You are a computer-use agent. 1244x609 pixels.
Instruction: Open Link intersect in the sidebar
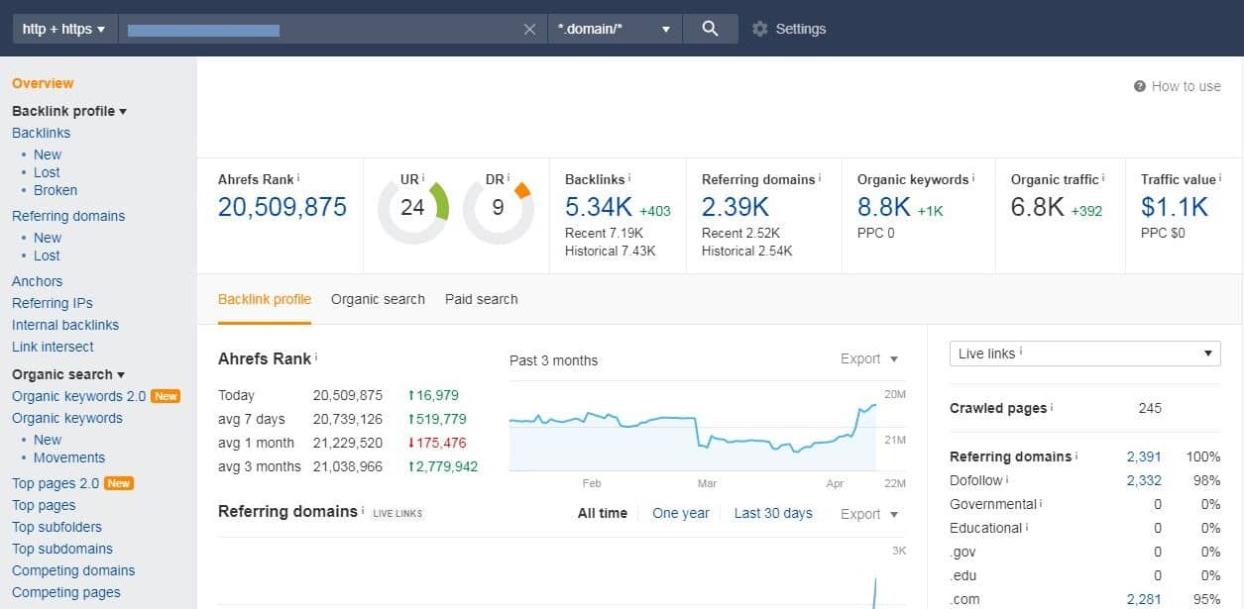click(x=53, y=347)
